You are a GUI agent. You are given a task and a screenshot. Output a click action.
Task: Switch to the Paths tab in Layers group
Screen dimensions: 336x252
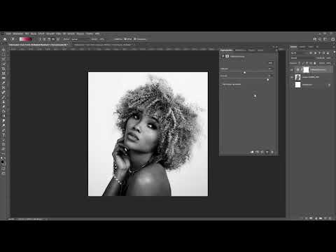coord(311,47)
